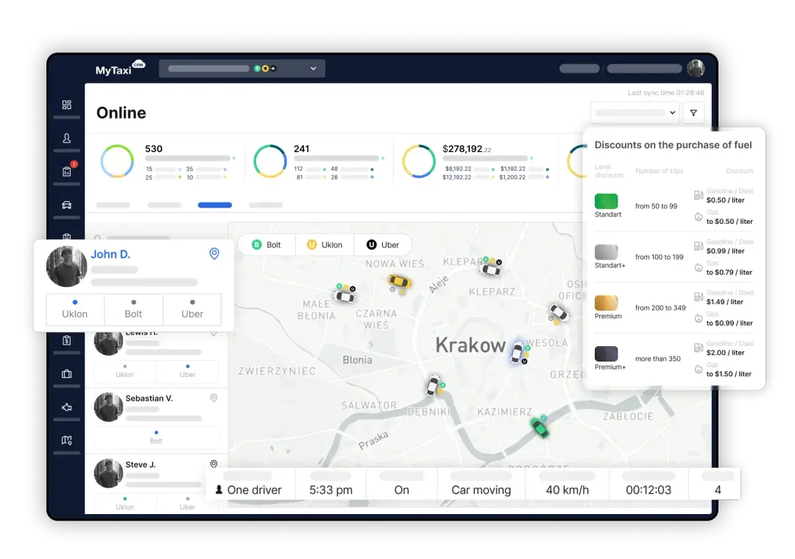Toggle the Bolt filter chip on the map
The width and height of the screenshot is (795, 559).
tap(266, 245)
